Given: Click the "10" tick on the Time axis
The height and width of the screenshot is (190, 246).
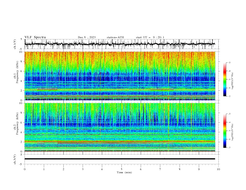Looking at the screenshot, I should (x=218, y=169).
